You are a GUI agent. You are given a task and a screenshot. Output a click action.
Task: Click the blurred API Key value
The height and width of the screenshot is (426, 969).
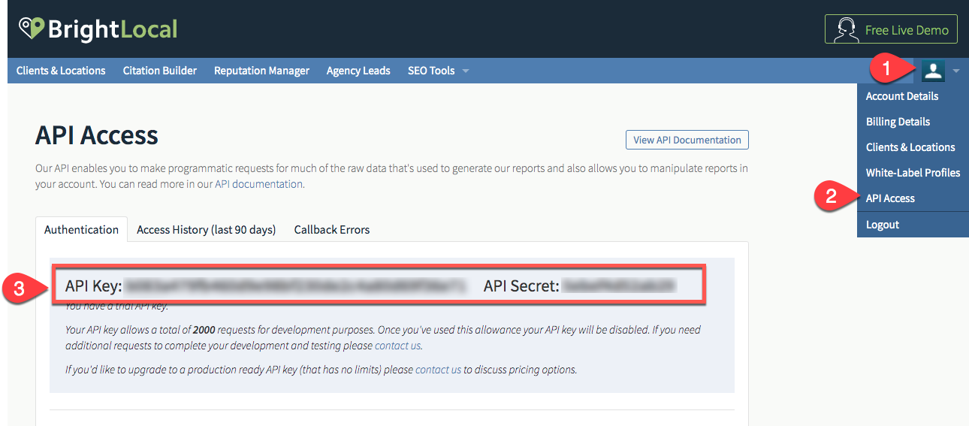pos(295,286)
